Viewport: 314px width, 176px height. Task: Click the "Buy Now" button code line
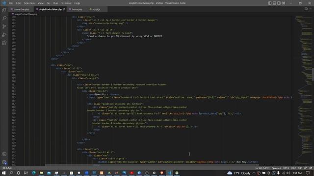(178, 162)
